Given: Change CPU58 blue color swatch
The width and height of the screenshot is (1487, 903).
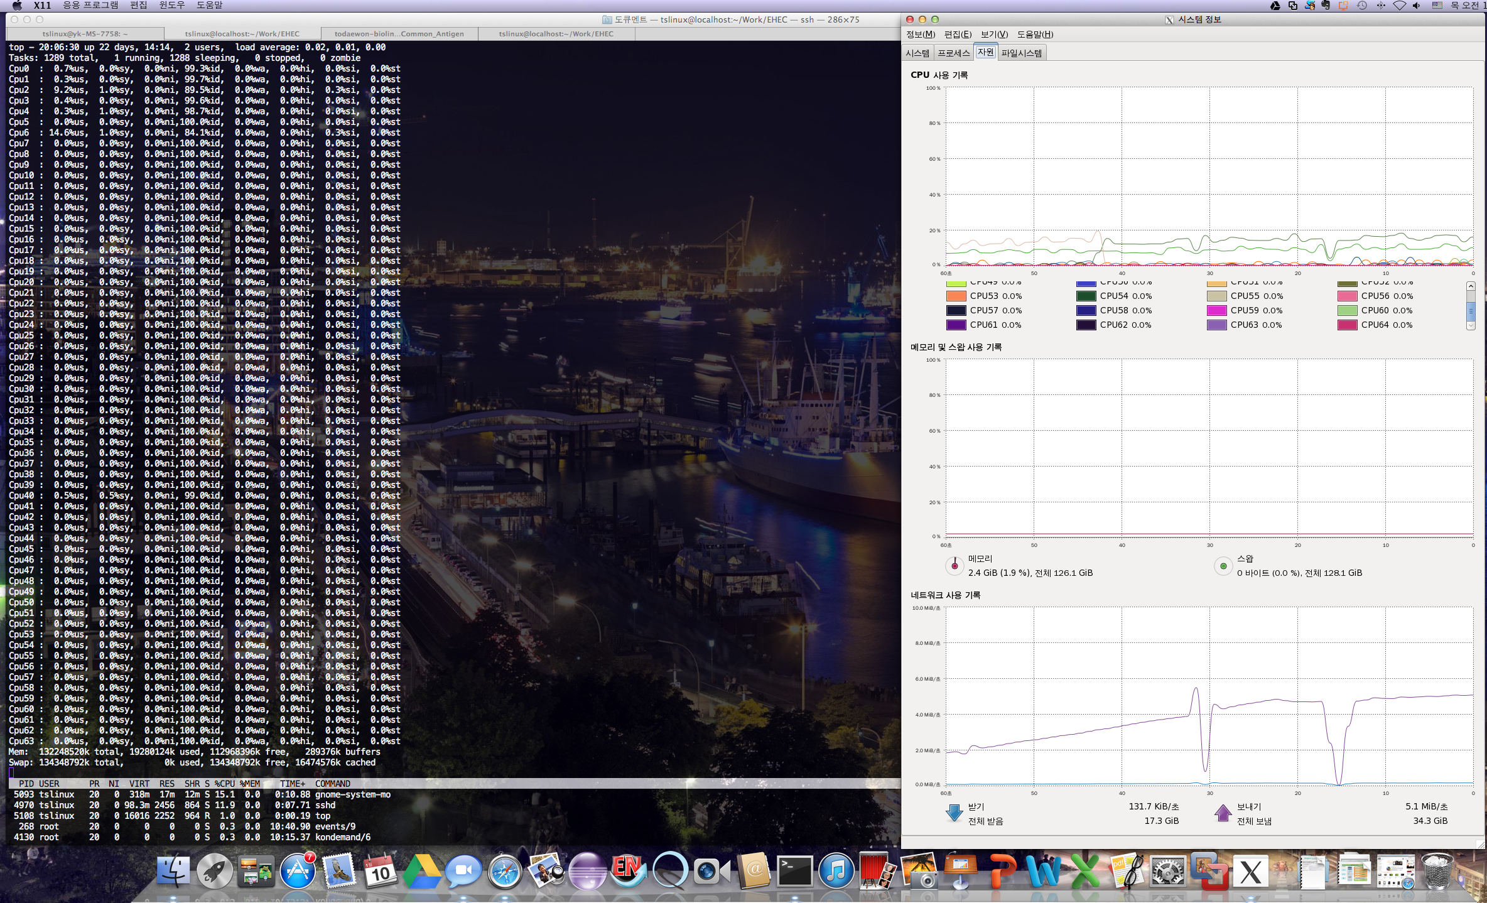Looking at the screenshot, I should pos(1086,311).
